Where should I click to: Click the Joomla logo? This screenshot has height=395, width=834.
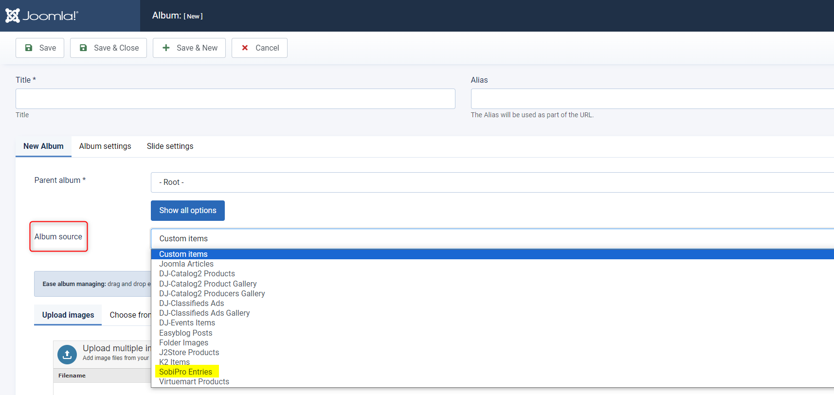coord(42,16)
